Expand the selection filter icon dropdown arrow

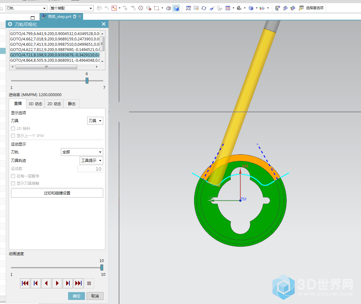[119, 8]
